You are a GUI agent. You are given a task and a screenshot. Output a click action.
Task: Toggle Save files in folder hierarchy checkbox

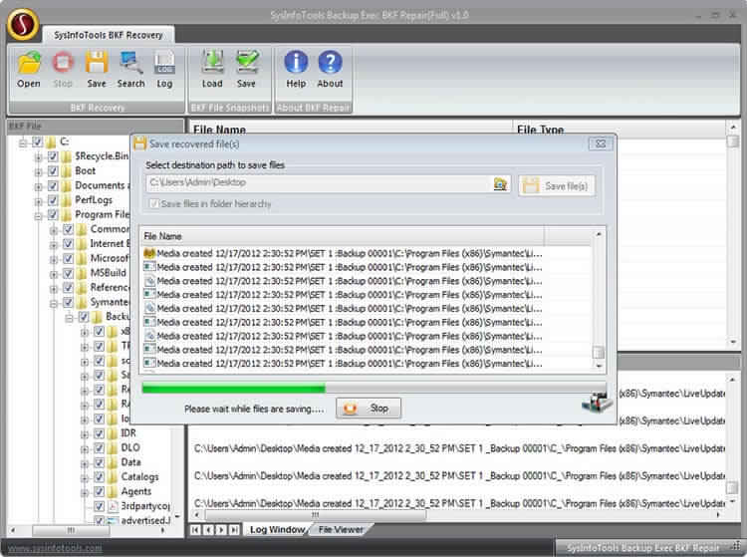click(153, 204)
